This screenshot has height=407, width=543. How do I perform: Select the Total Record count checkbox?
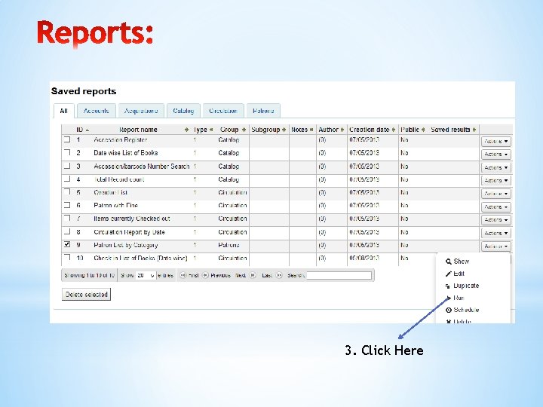[67, 179]
